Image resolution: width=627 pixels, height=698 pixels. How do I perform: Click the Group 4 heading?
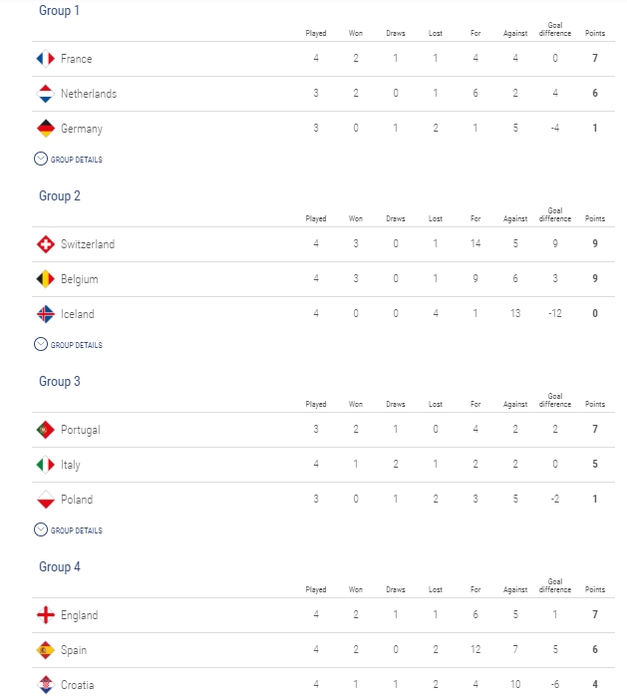point(60,566)
